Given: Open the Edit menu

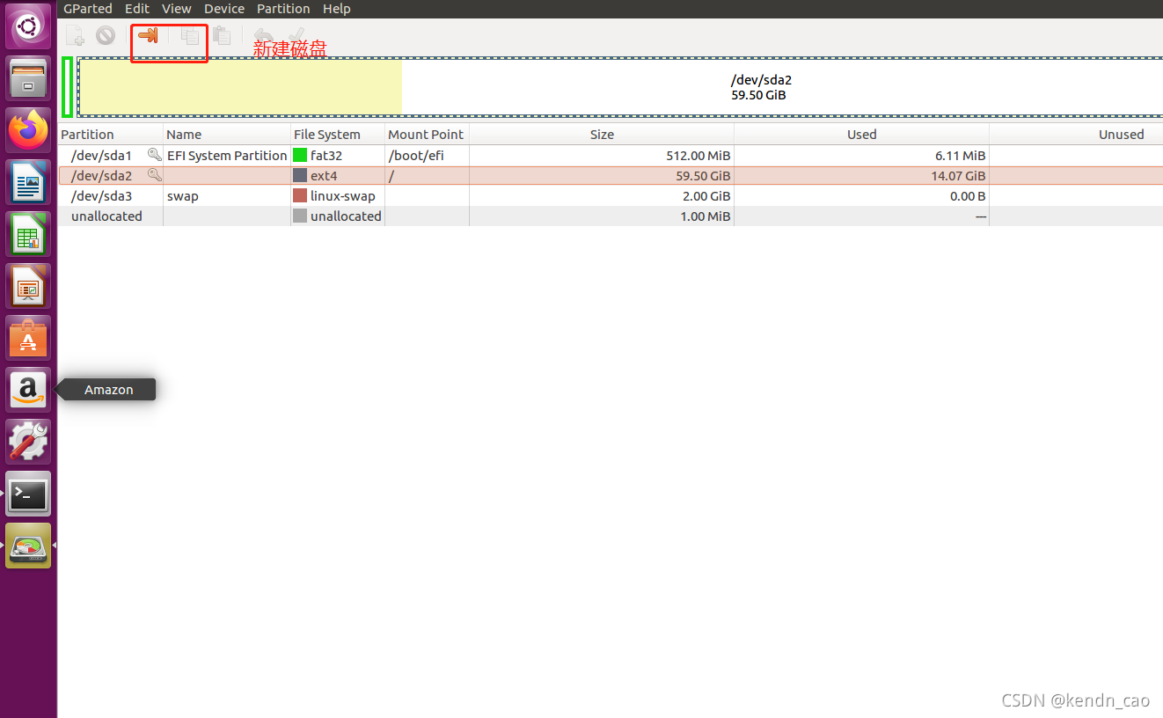Looking at the screenshot, I should pyautogui.click(x=137, y=9).
